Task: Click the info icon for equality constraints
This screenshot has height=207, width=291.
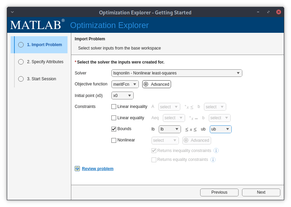Action: point(213,160)
